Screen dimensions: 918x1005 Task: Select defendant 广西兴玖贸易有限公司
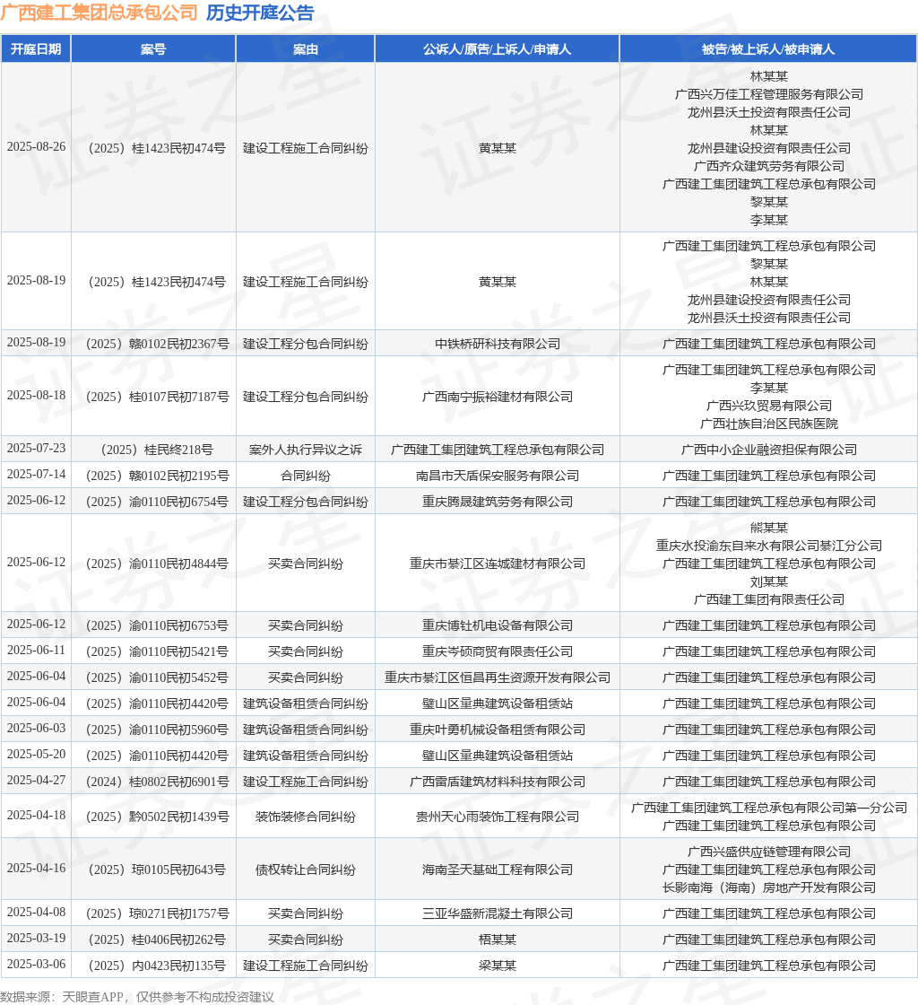769,406
